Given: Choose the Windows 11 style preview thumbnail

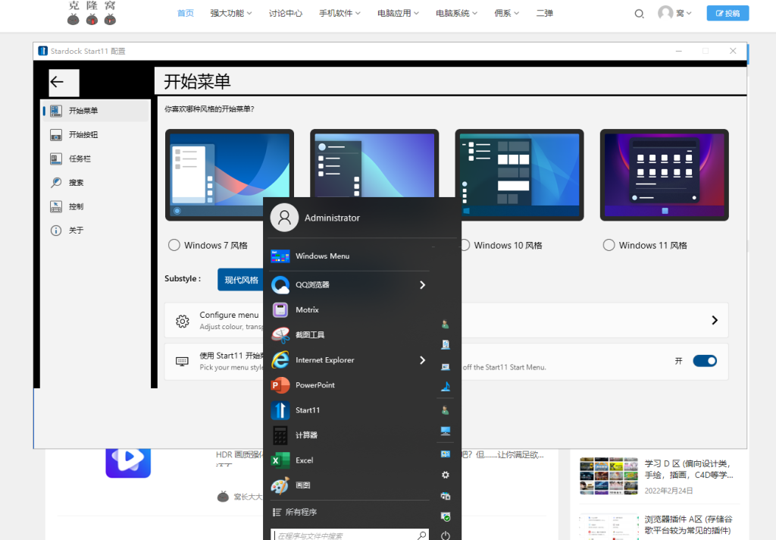Looking at the screenshot, I should point(664,175).
